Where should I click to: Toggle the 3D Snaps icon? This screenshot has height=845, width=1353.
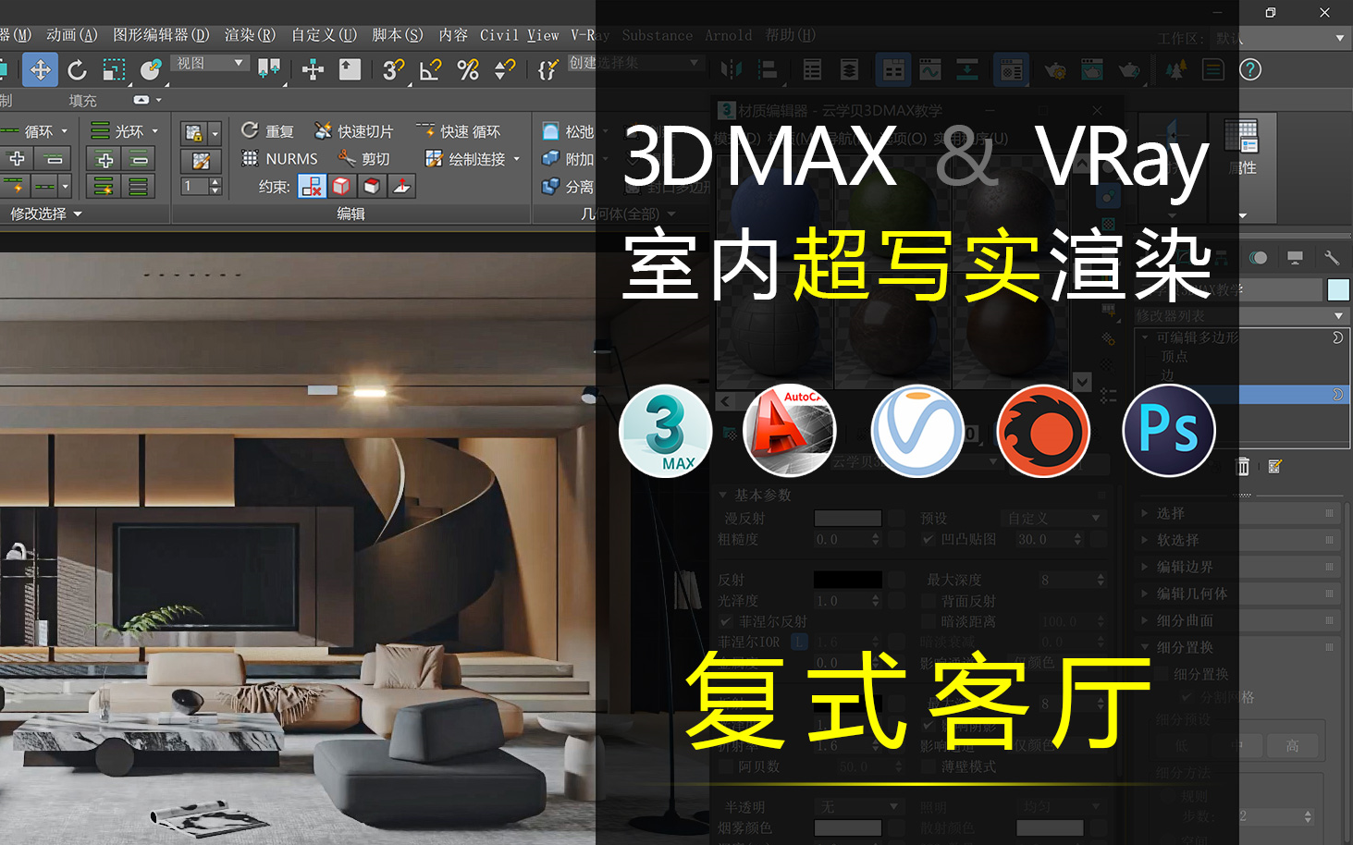(x=394, y=69)
